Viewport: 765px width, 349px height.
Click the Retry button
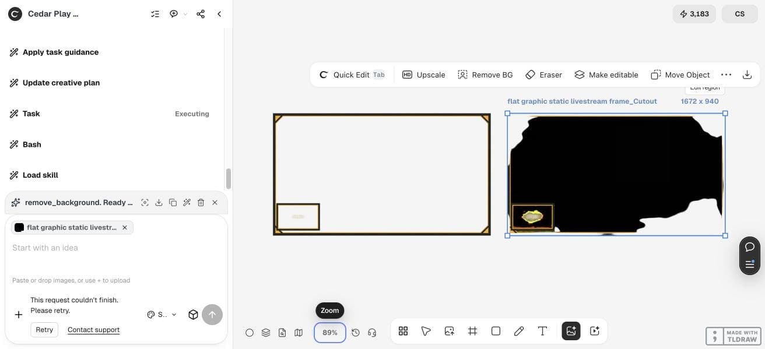tap(44, 330)
